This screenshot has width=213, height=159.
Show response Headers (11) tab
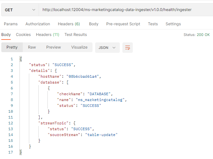coord(47,35)
